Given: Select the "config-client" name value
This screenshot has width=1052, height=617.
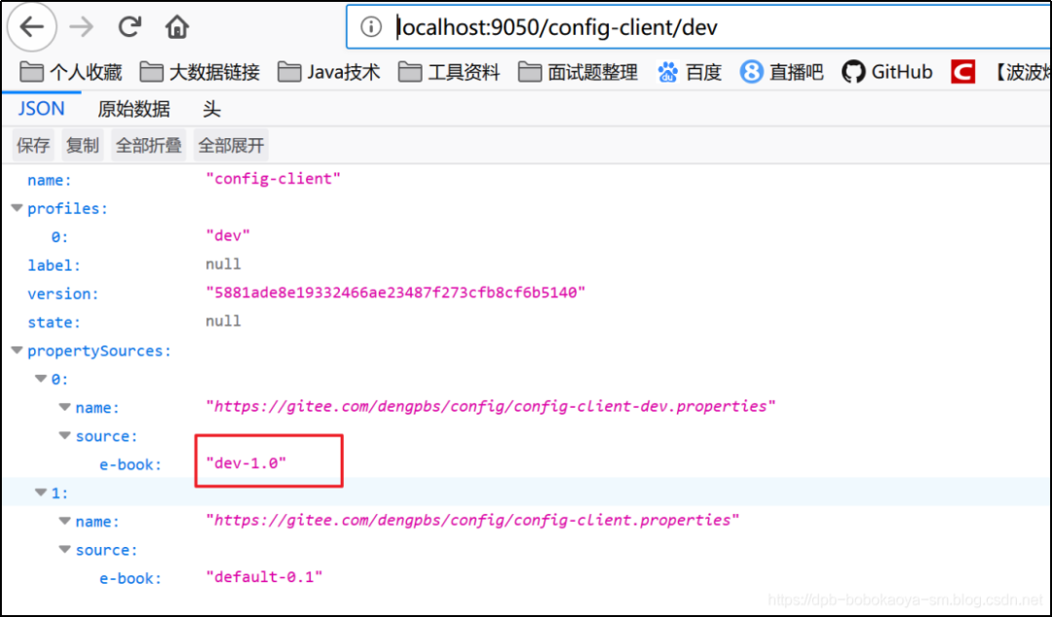Looking at the screenshot, I should click(x=273, y=179).
